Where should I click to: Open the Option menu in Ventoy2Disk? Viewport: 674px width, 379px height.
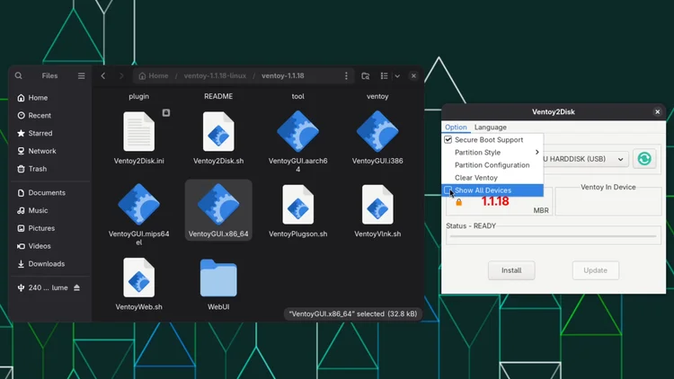click(x=456, y=128)
